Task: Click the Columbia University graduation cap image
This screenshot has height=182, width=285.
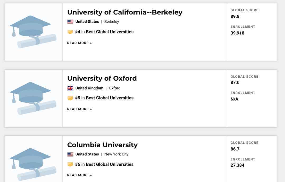Action: (33, 163)
